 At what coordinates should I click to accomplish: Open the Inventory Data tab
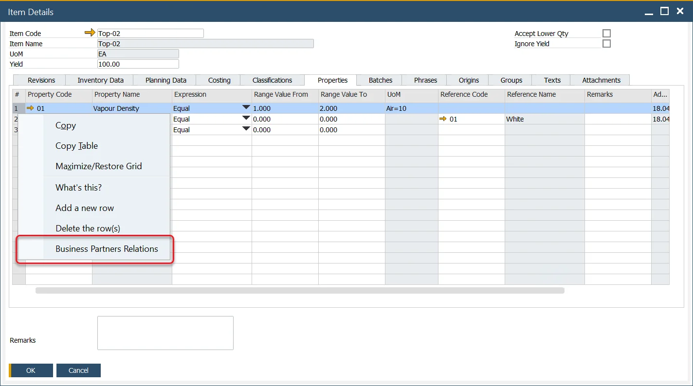click(100, 80)
